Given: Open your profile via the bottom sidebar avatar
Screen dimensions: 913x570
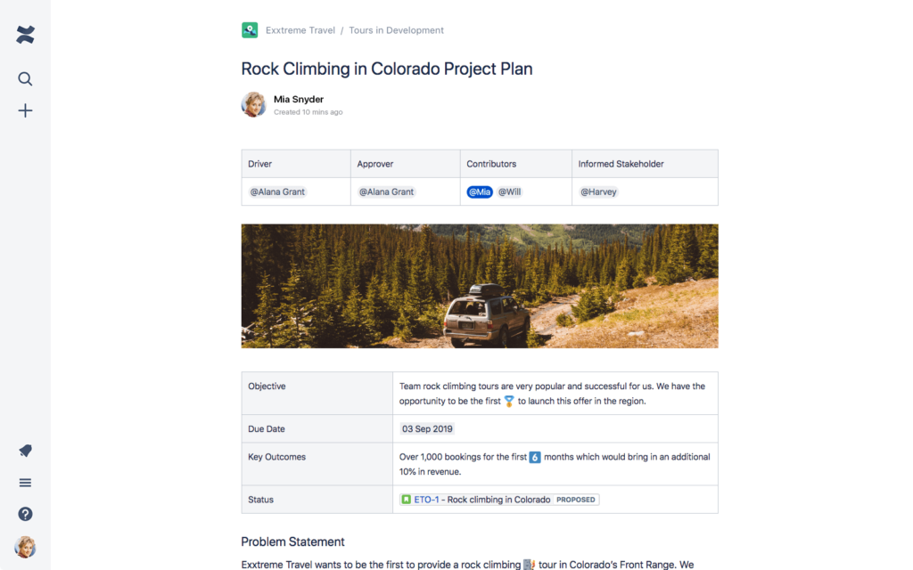Looking at the screenshot, I should click(x=25, y=547).
